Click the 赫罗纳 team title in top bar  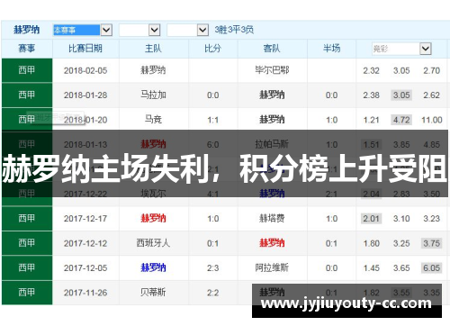click(x=26, y=30)
